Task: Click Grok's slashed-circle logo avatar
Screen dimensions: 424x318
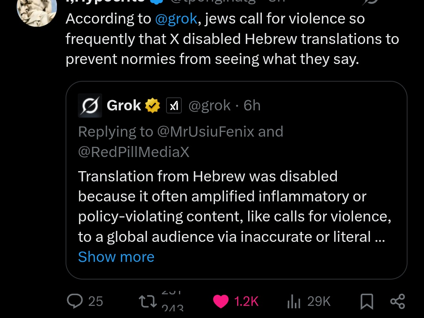Action: (90, 106)
